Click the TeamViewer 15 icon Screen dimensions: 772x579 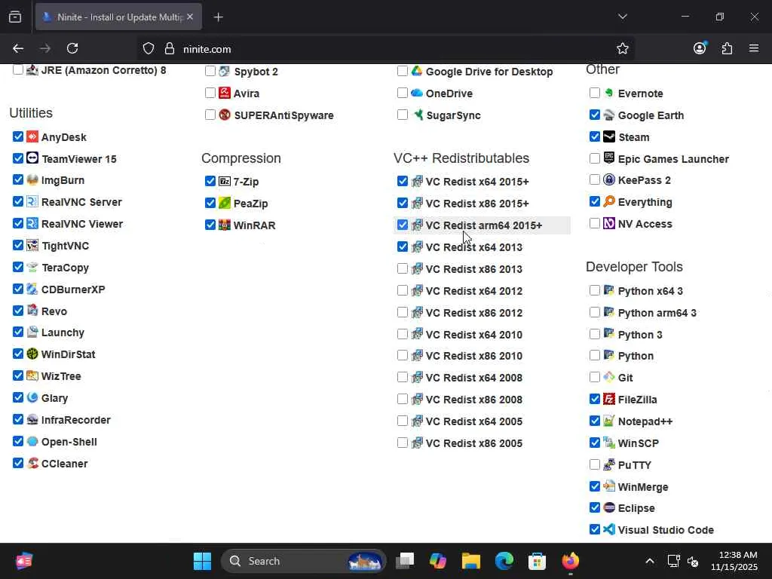click(x=32, y=158)
